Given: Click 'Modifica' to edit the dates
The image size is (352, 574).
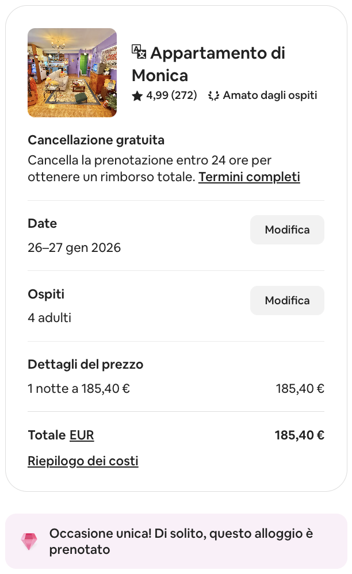Looking at the screenshot, I should [287, 229].
